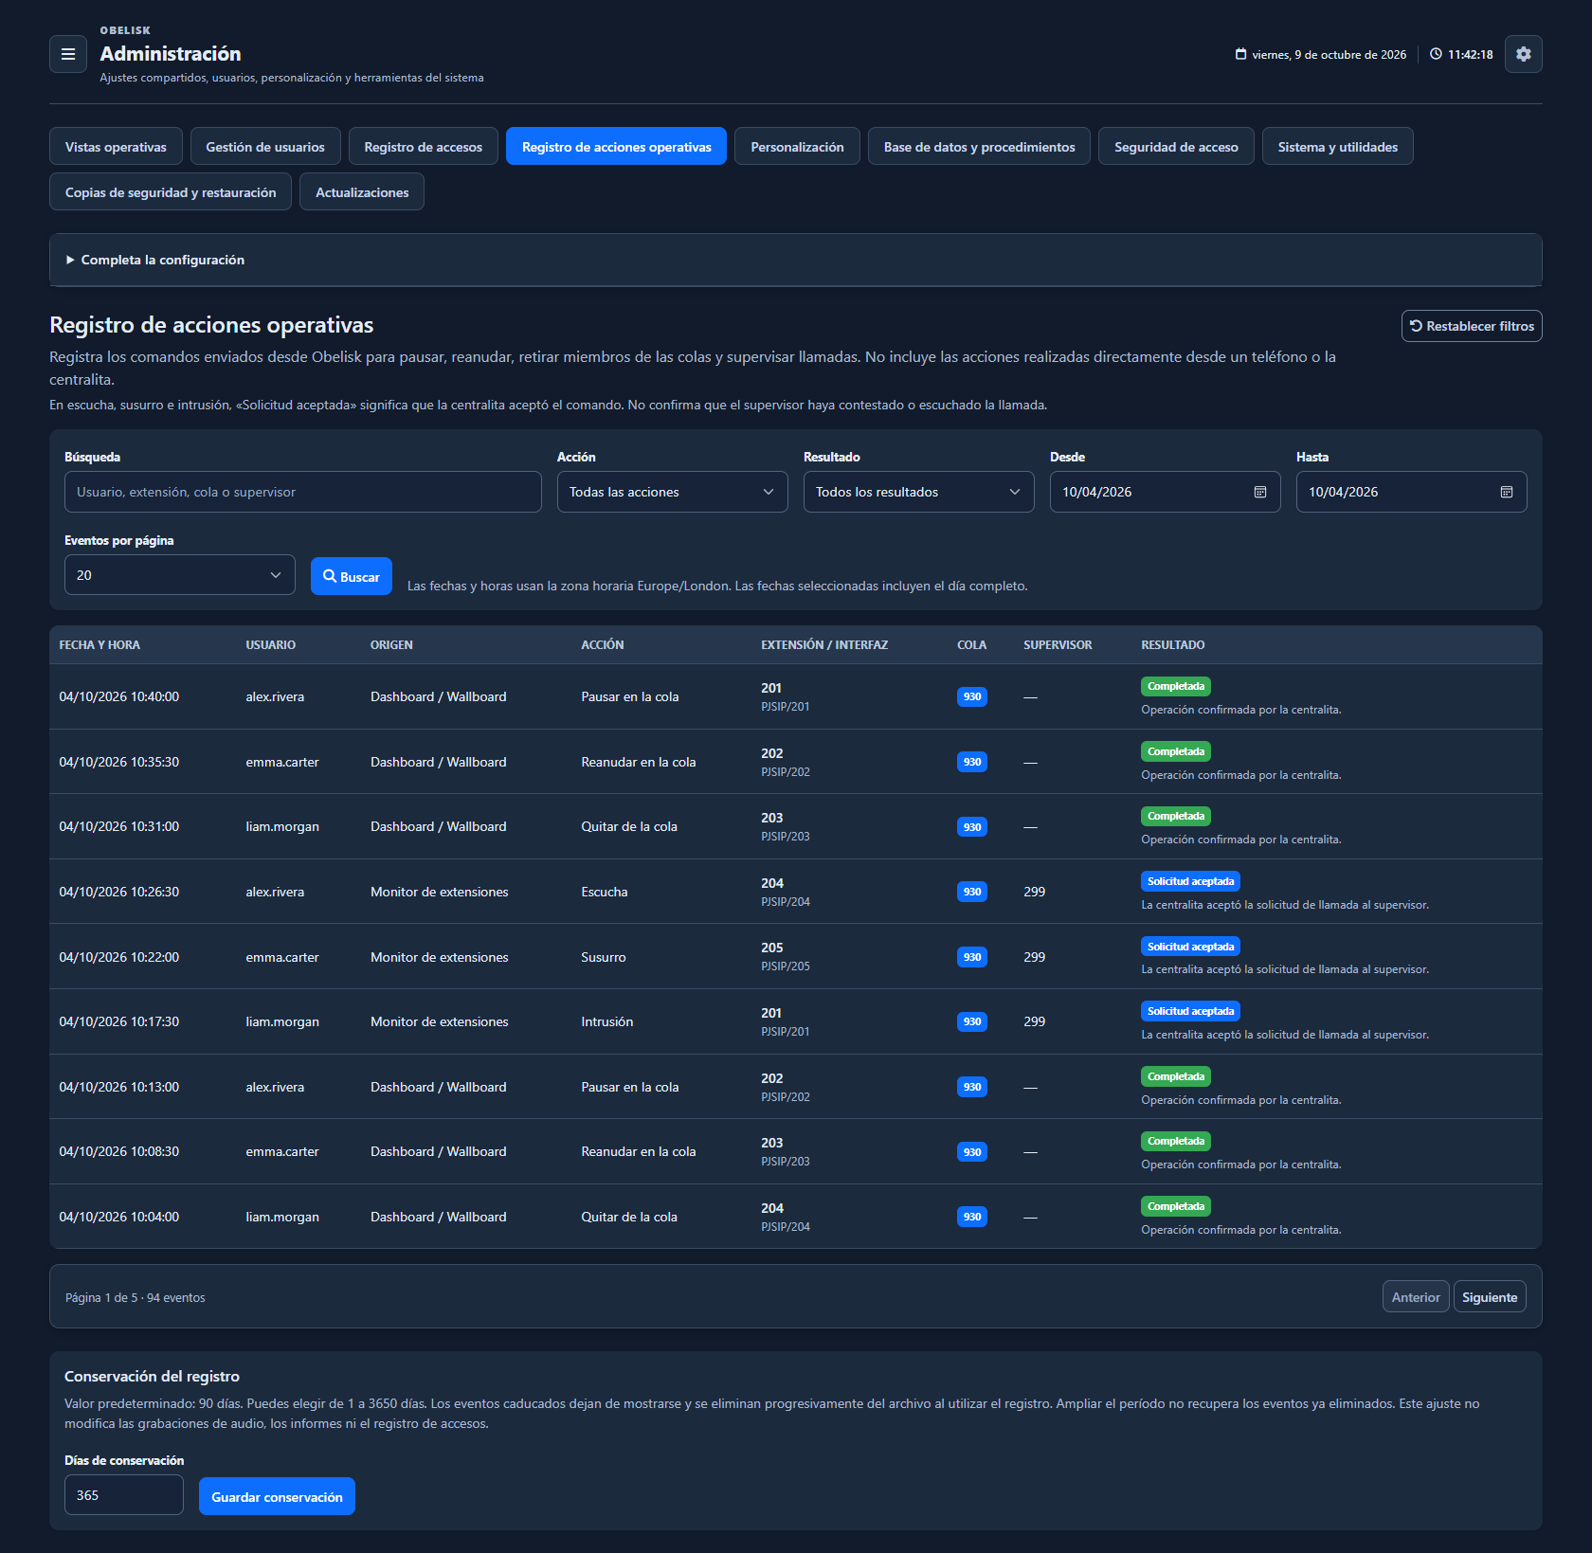Viewport: 1592px width, 1553px height.
Task: Switch to Sistema y utilidades tab
Action: [x=1338, y=147]
